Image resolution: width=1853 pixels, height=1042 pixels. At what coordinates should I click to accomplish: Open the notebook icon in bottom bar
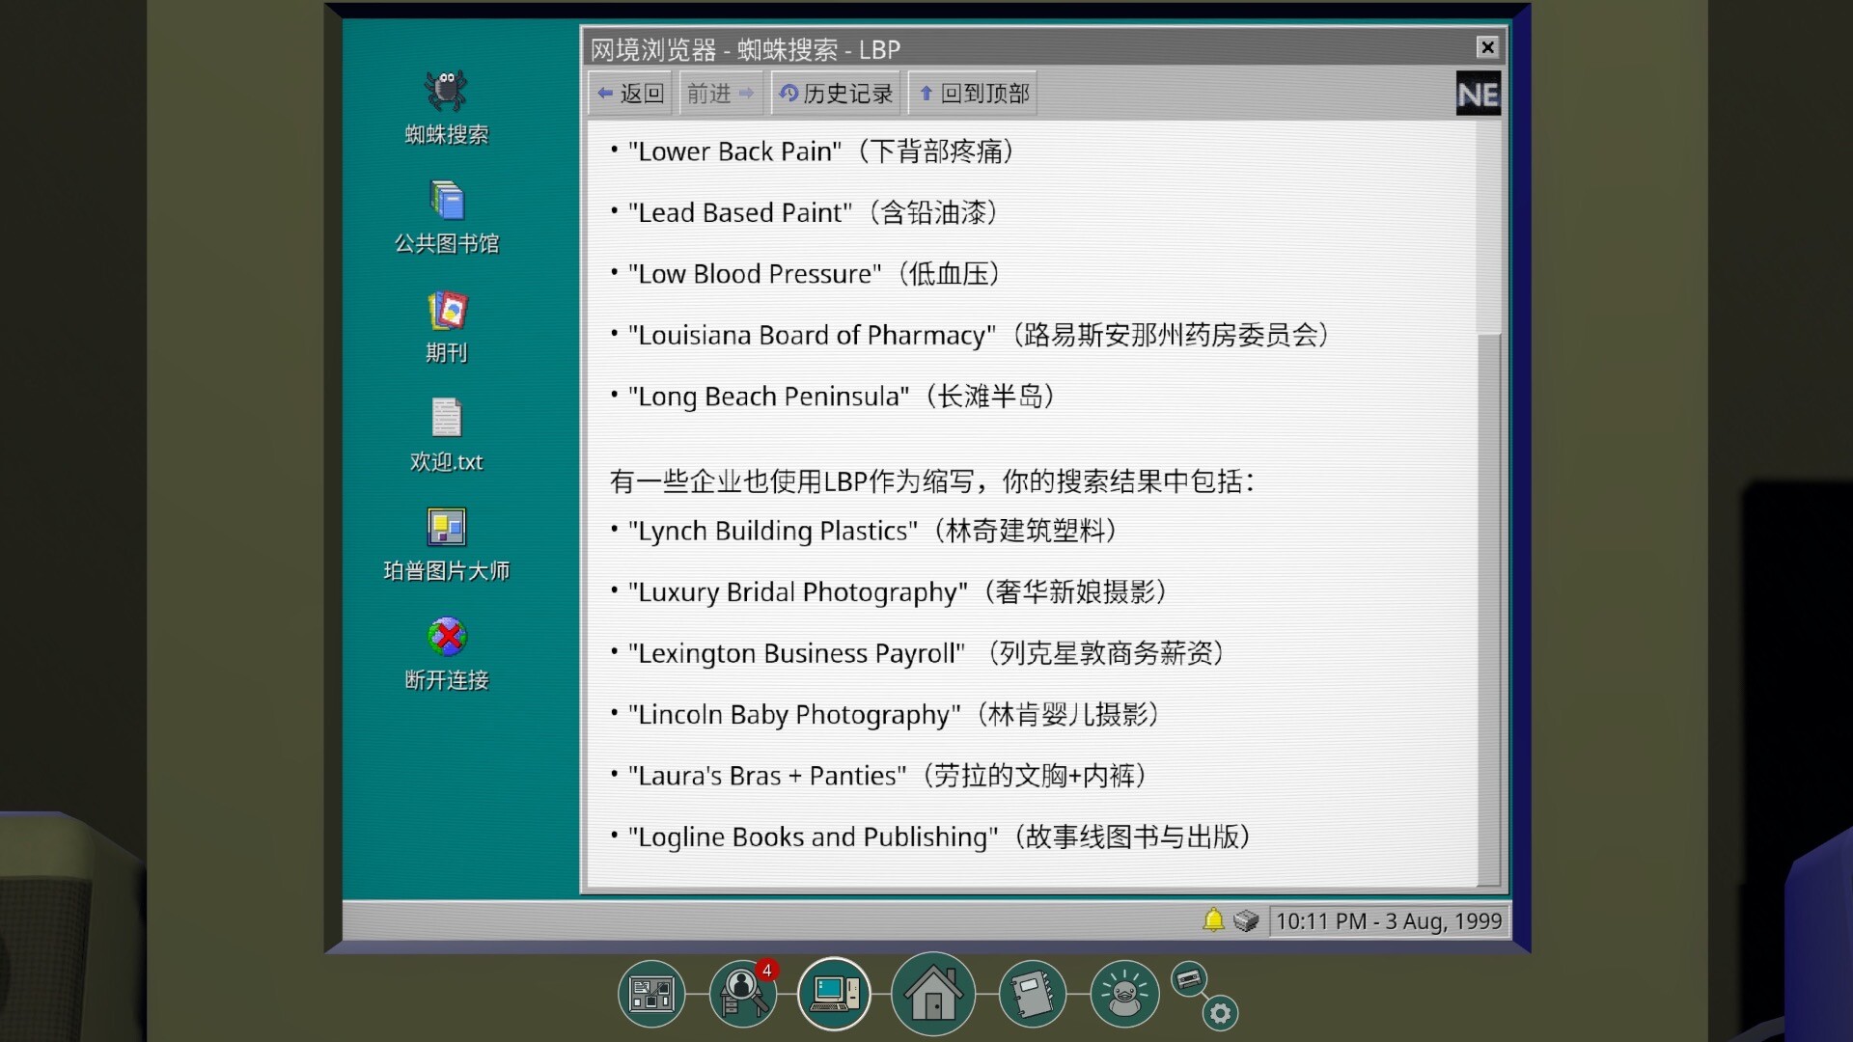[x=1032, y=994]
